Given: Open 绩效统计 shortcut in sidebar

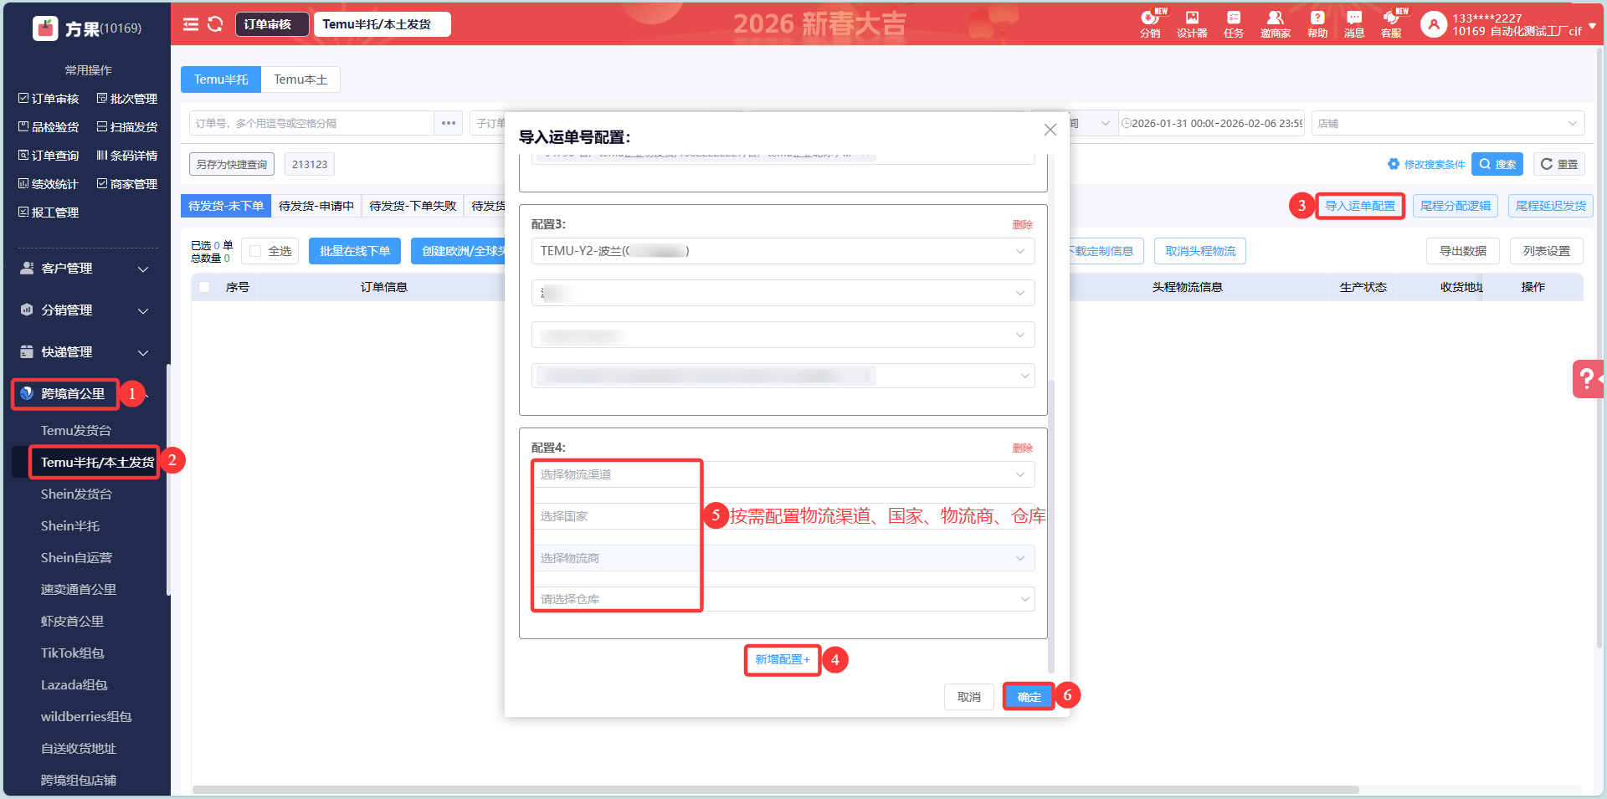Looking at the screenshot, I should click(x=49, y=184).
